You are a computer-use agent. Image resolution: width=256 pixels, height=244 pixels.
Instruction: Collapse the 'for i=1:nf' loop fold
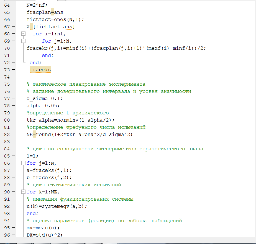coord(24,34)
